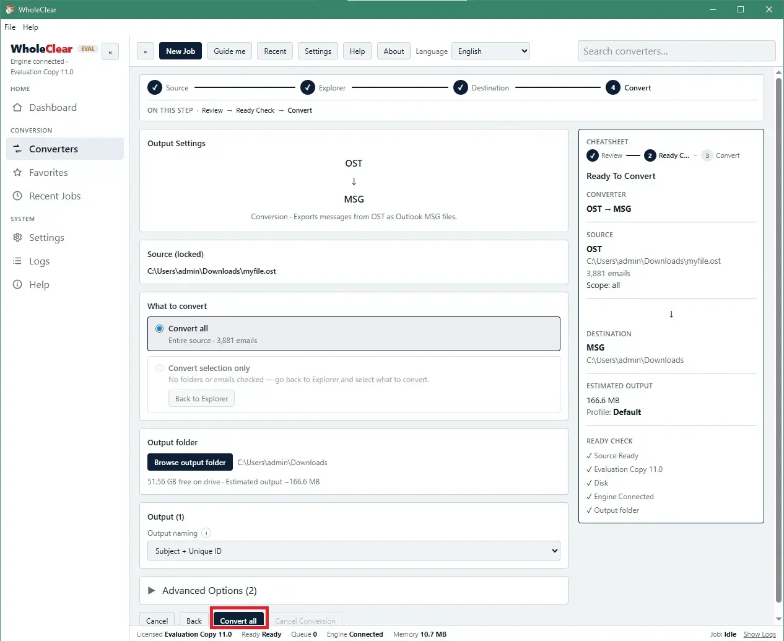Click the Profile: Default text

click(614, 412)
